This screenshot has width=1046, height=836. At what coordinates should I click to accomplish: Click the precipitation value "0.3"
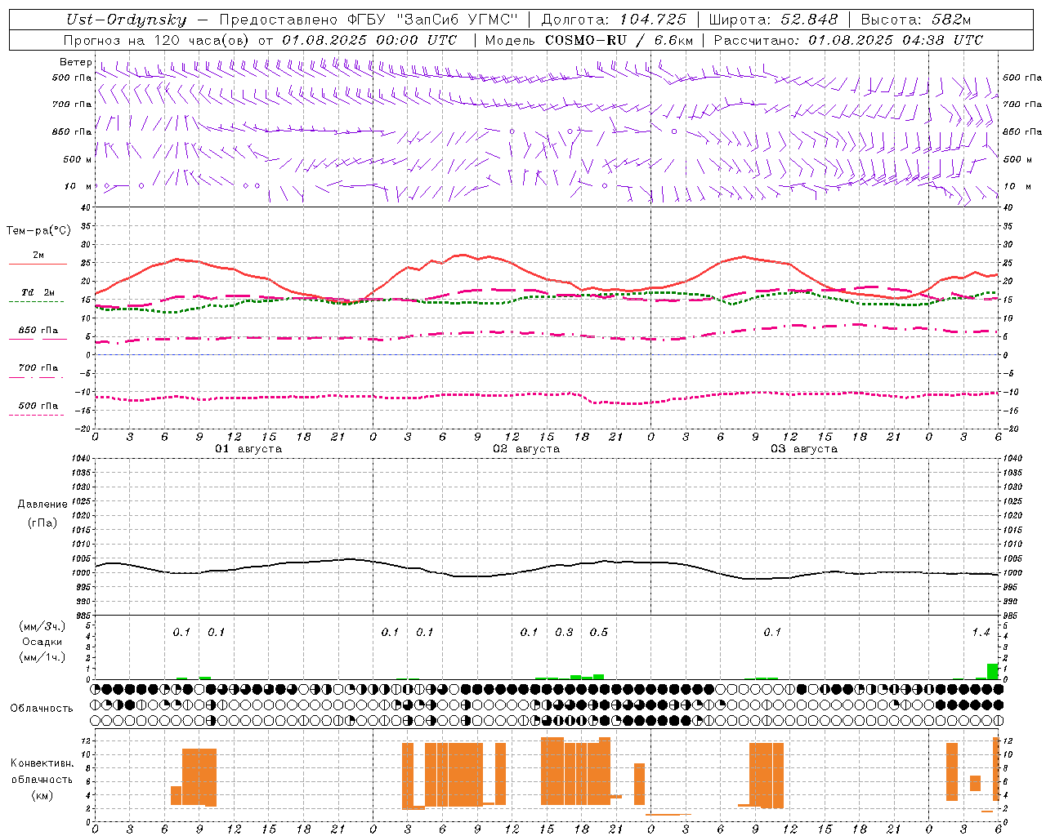[x=564, y=632]
